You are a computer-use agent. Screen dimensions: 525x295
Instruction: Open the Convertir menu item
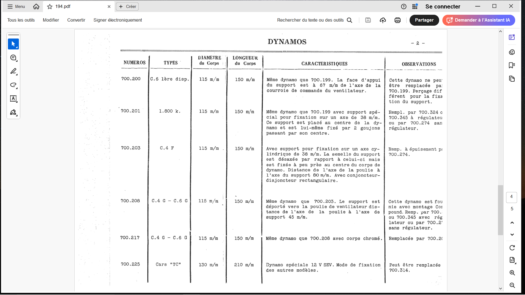coord(76,20)
